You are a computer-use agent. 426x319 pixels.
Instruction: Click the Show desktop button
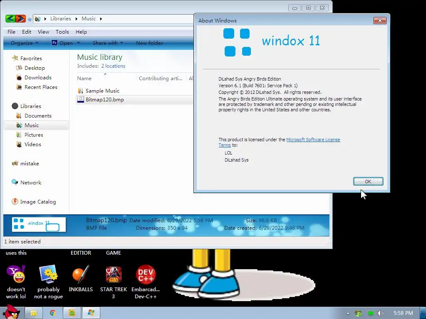coord(423,313)
